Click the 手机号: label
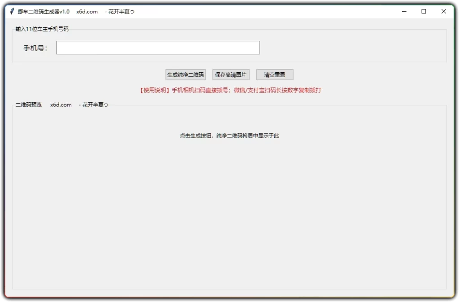Image resolution: width=459 pixels, height=302 pixels. (35, 48)
